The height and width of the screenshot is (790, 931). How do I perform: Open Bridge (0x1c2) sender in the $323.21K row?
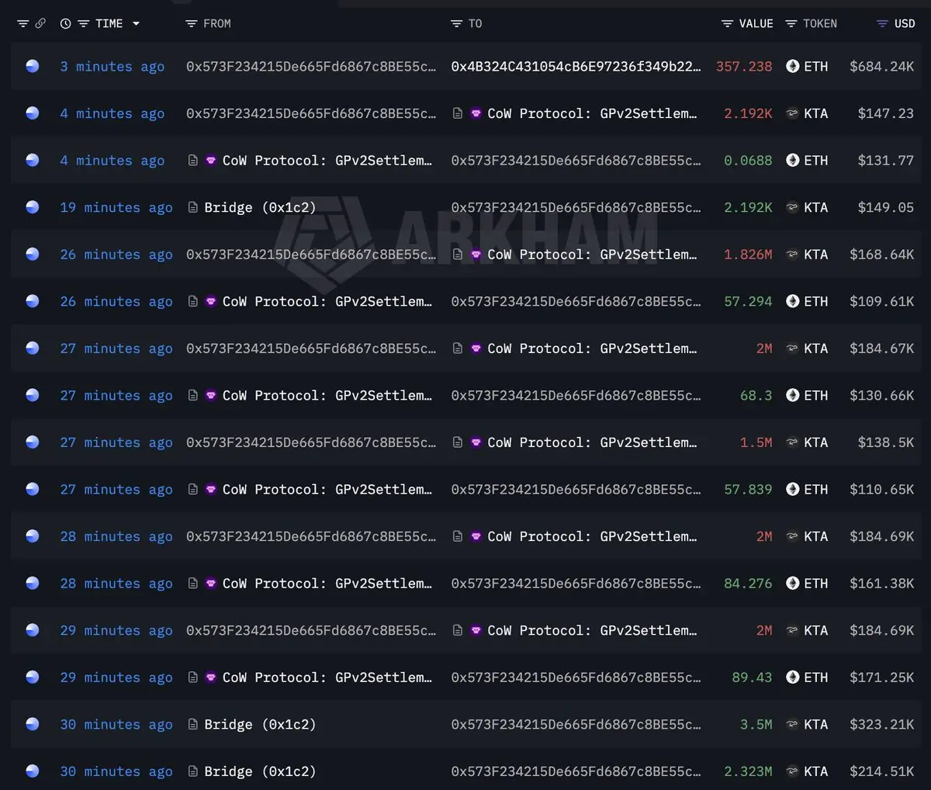point(260,725)
